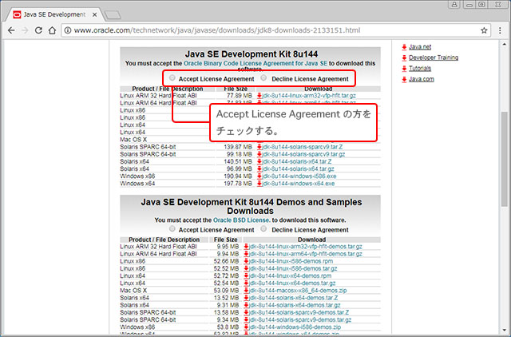Download jdk-8u144-solaris-x64.tar.Z
The height and width of the screenshot is (337, 511).
(296, 161)
